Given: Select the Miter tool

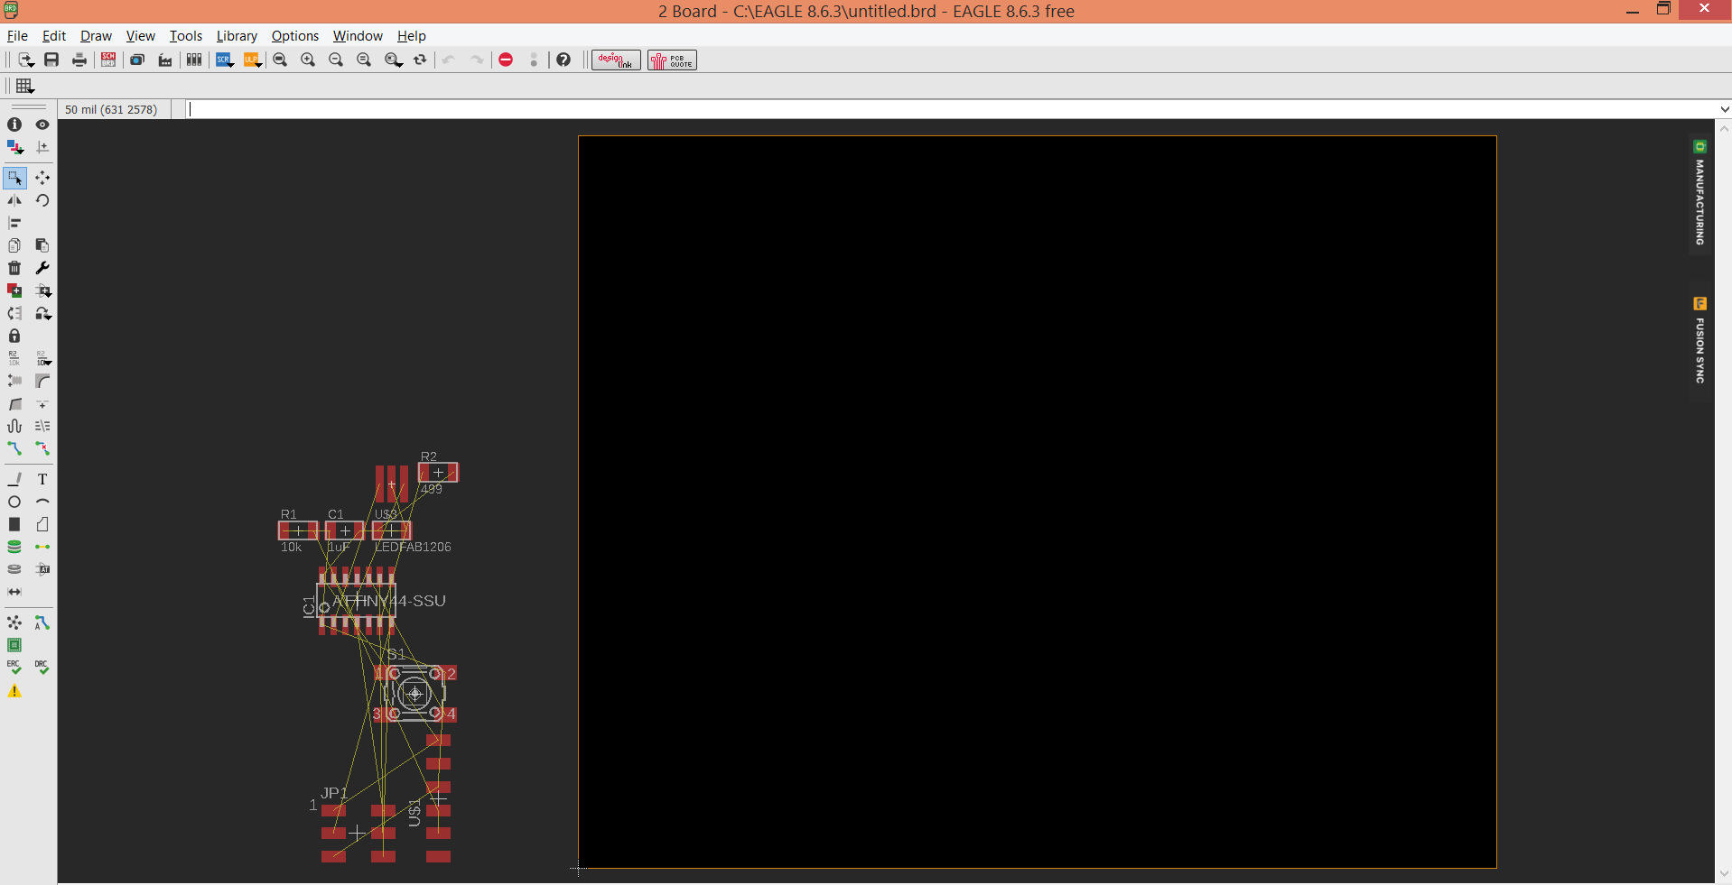Looking at the screenshot, I should [x=42, y=381].
